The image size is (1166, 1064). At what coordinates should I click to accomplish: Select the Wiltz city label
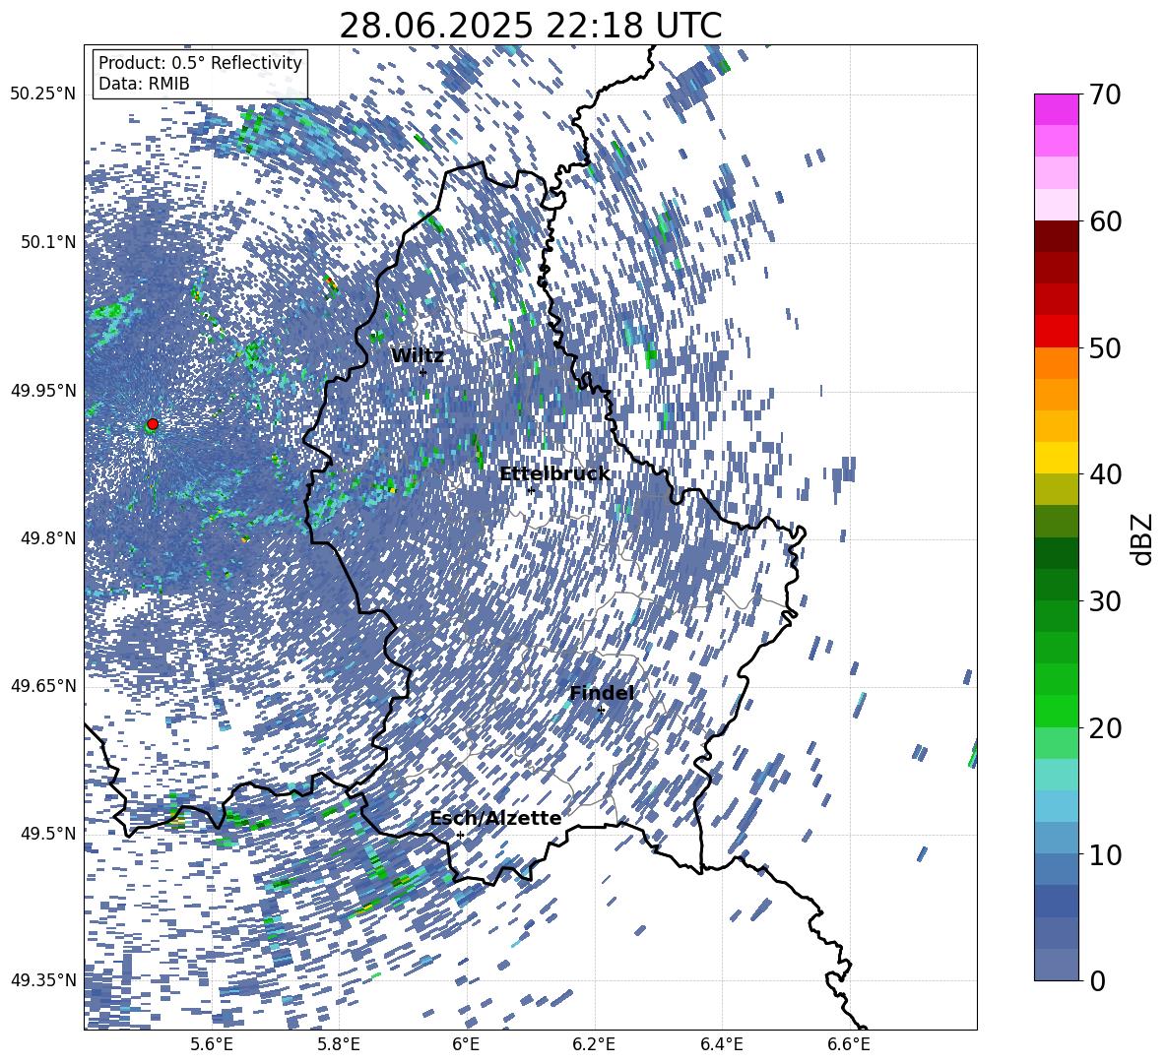[x=418, y=356]
